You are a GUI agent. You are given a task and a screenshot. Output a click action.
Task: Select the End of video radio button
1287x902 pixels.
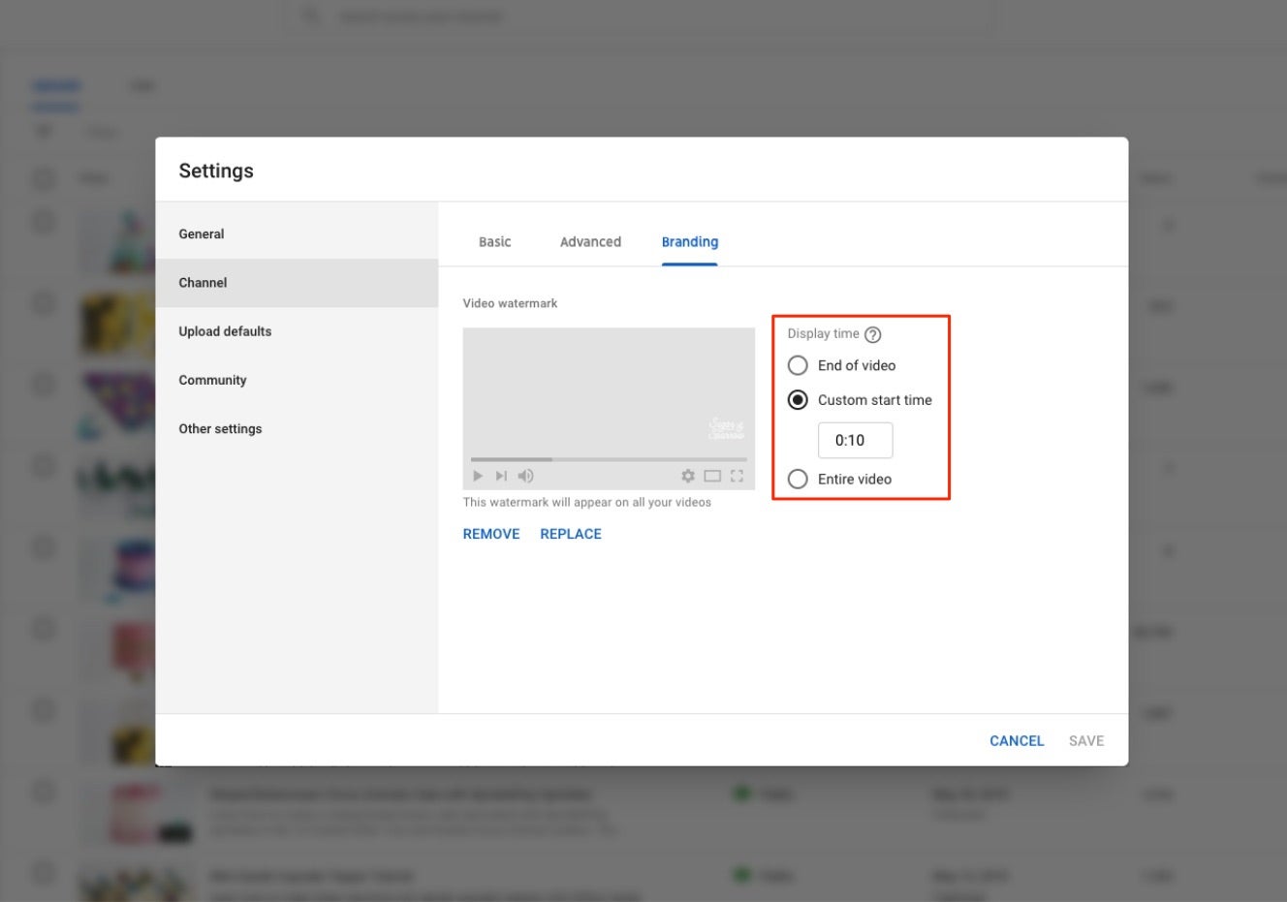click(x=798, y=365)
